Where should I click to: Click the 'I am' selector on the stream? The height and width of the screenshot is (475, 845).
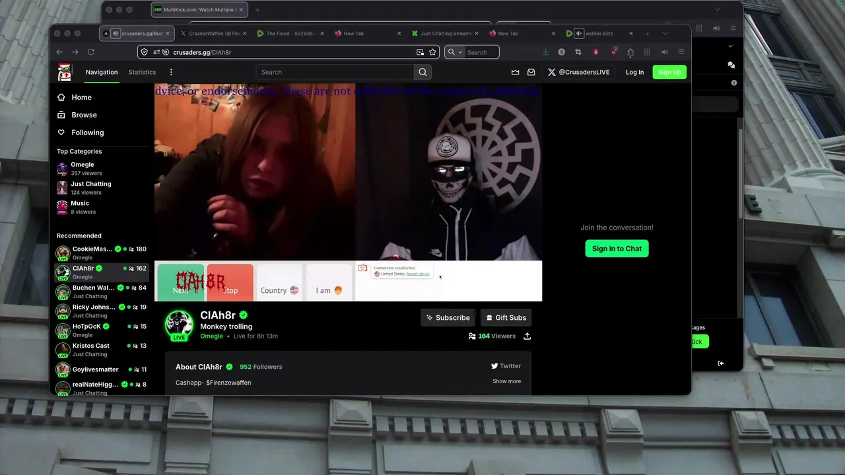[329, 282]
